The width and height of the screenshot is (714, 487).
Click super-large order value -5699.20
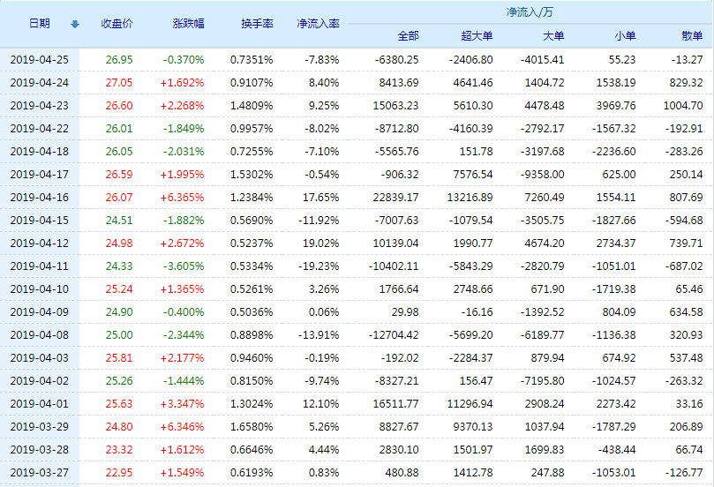pyautogui.click(x=470, y=335)
